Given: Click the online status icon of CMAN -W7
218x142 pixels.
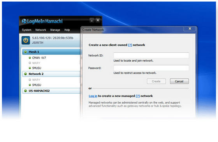Looking at the screenshot, I should 30,58.
